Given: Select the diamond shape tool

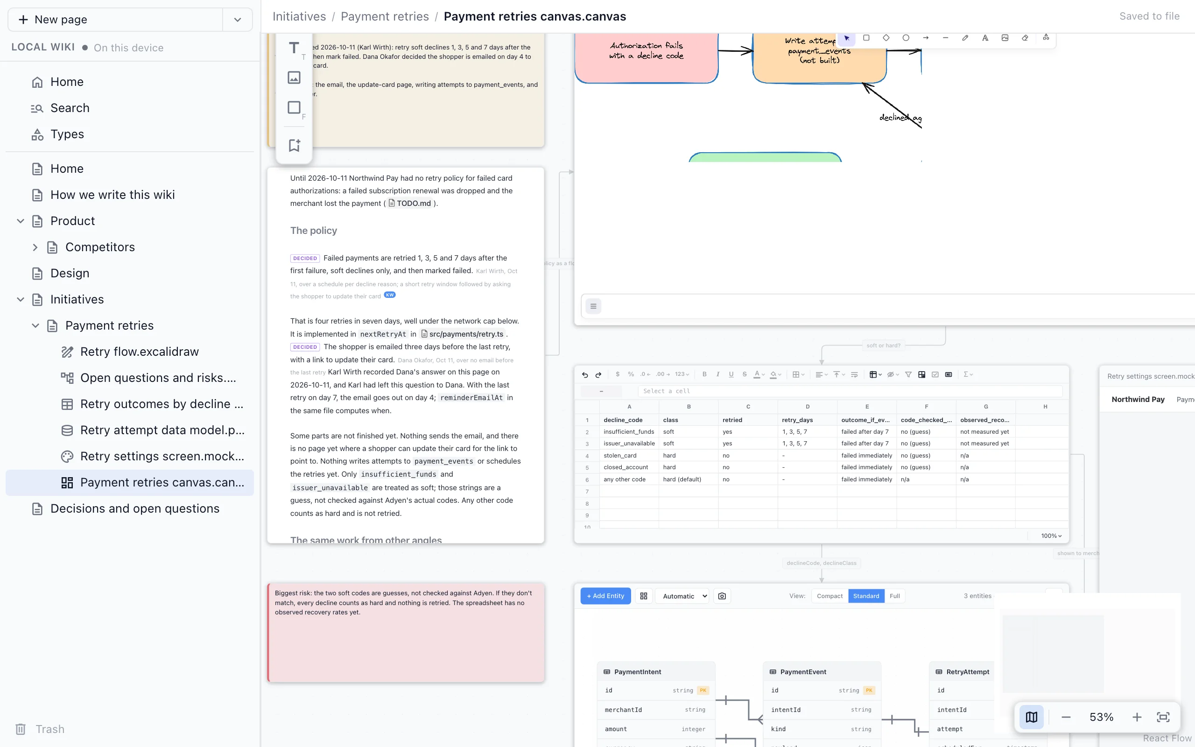Looking at the screenshot, I should point(886,37).
